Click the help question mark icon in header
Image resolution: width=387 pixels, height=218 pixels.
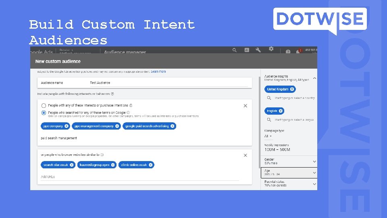coord(288,52)
